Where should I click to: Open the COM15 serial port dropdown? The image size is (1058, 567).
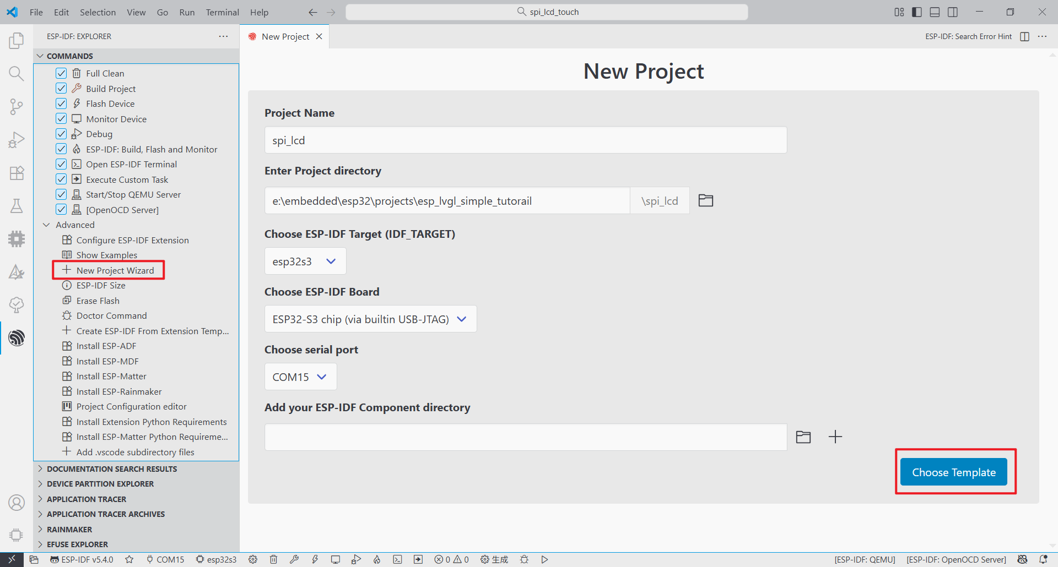pyautogui.click(x=300, y=377)
